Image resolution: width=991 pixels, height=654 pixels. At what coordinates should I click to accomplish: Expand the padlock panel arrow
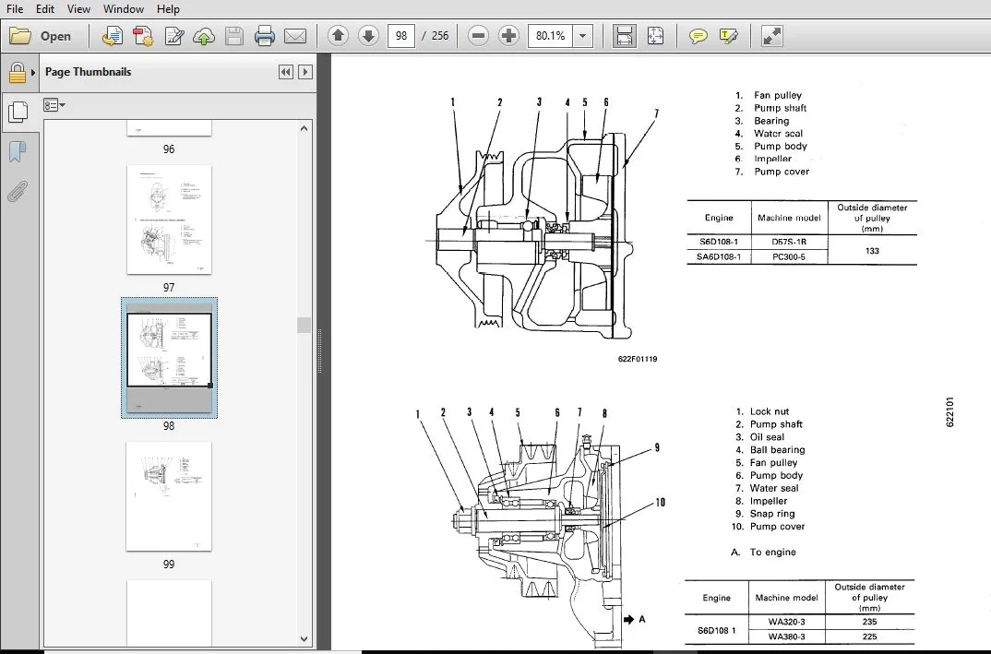tap(33, 72)
